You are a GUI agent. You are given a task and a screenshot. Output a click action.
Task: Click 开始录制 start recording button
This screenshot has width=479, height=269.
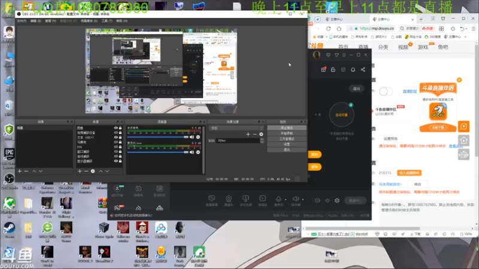[287, 133]
